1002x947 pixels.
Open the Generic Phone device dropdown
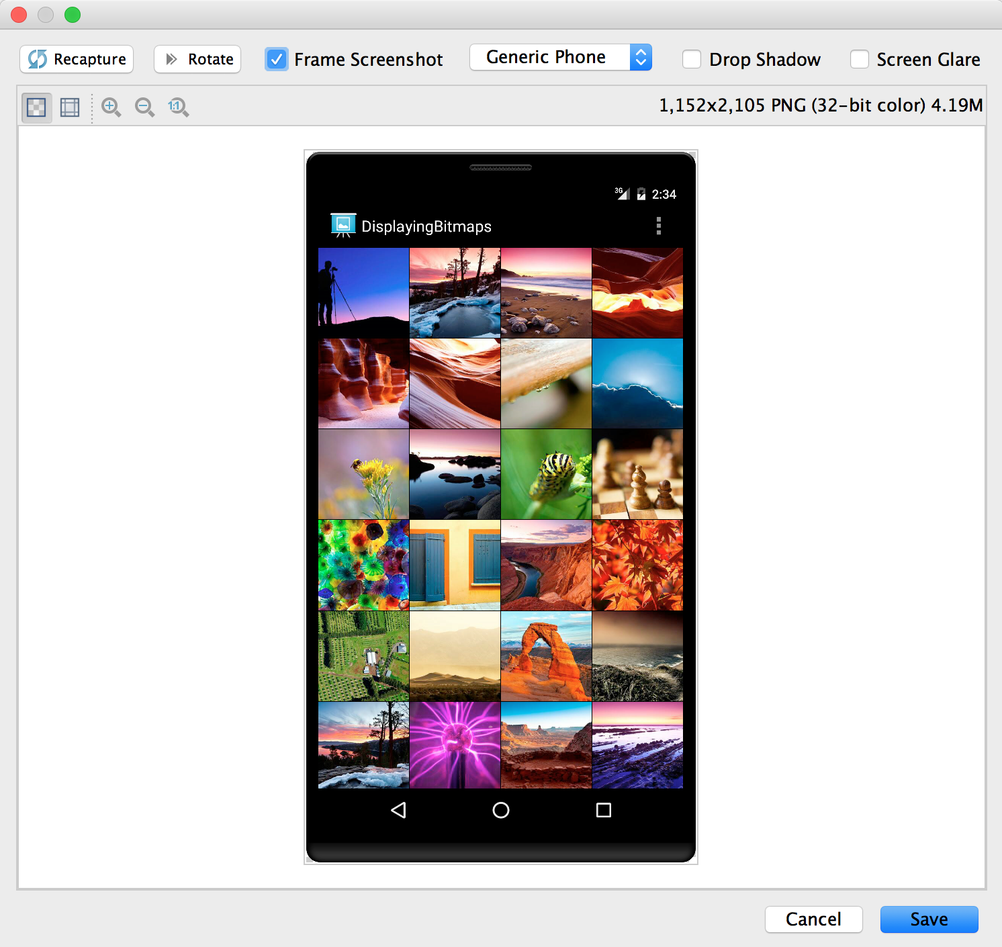[x=561, y=57]
